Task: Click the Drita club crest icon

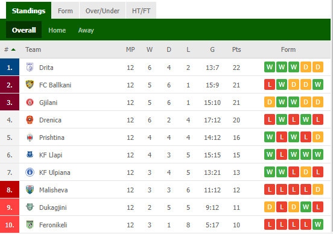Action: coord(30,68)
